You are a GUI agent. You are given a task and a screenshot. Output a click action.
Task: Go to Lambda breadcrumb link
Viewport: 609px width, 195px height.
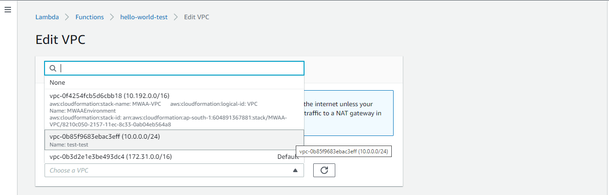(x=47, y=17)
